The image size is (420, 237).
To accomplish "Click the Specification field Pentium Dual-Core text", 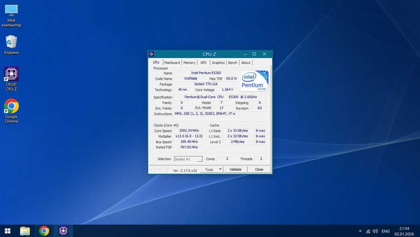I will coord(220,97).
